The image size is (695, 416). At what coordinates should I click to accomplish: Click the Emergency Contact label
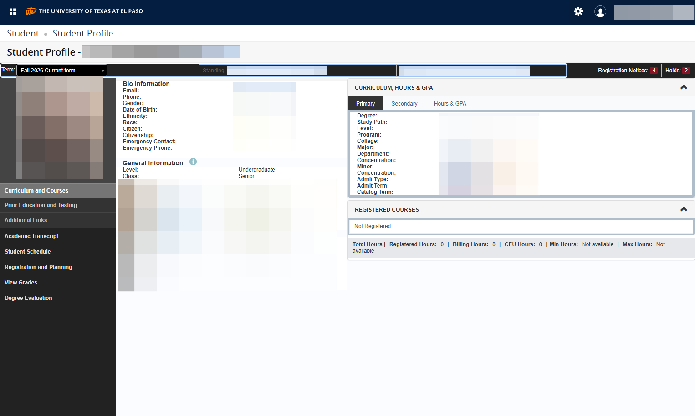pos(149,142)
